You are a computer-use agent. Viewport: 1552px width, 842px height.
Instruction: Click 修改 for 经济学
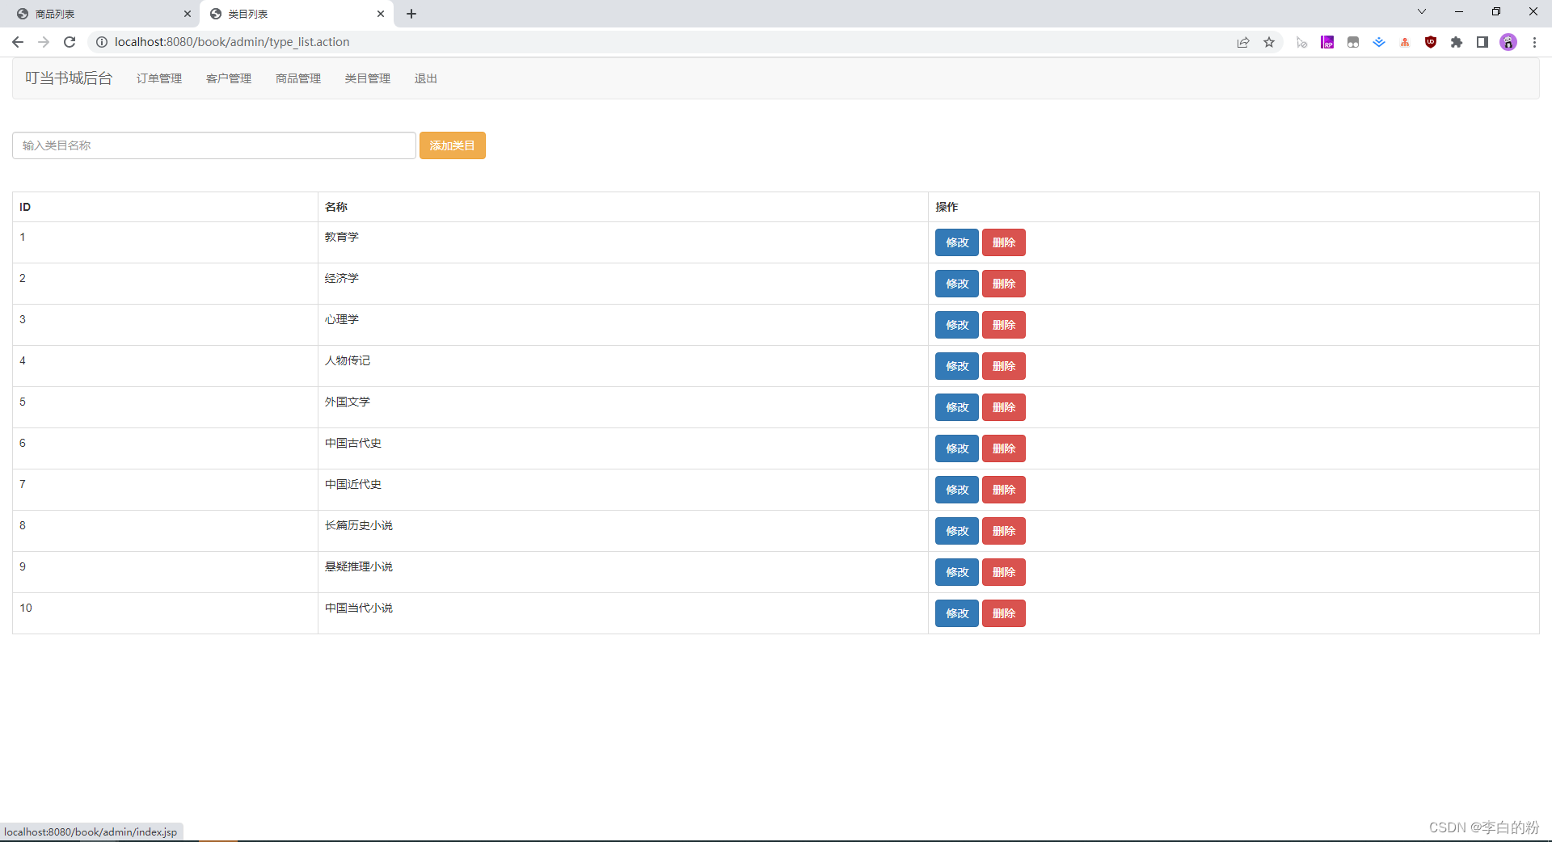957,284
